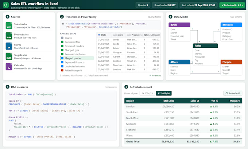Select the Wales region row
Viewport: 248px width, 149px height.
pyautogui.click(x=183, y=136)
